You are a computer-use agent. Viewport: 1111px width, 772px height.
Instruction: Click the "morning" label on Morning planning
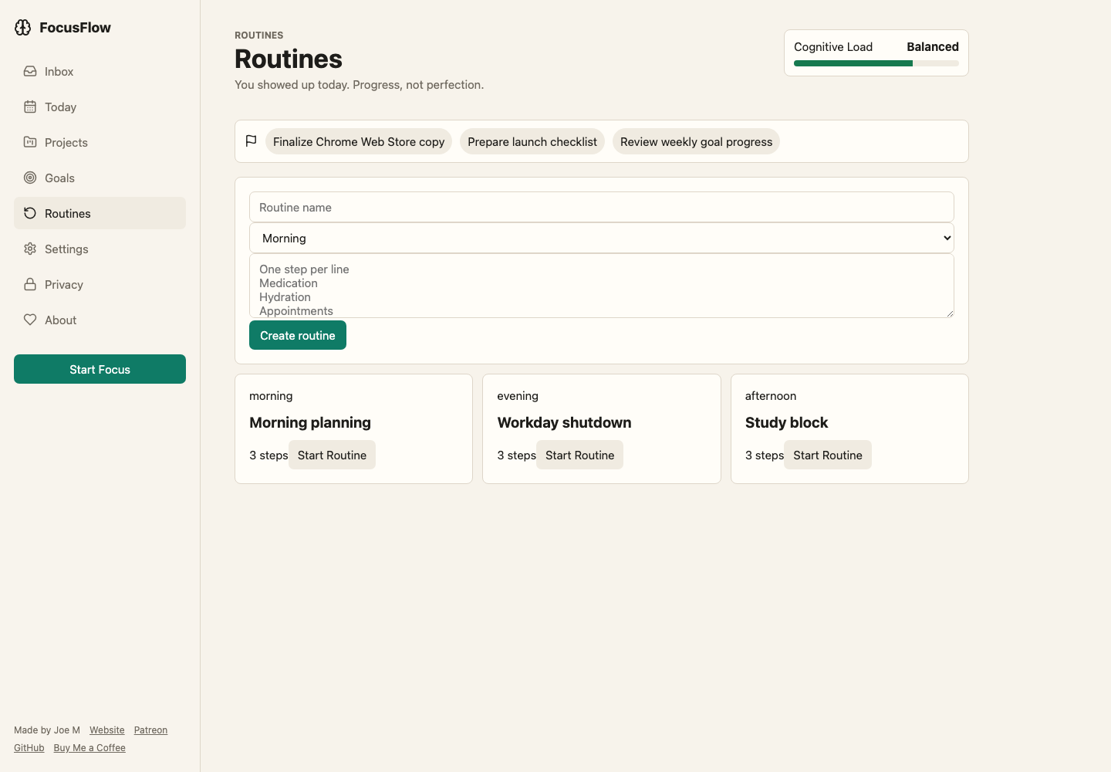coord(271,396)
